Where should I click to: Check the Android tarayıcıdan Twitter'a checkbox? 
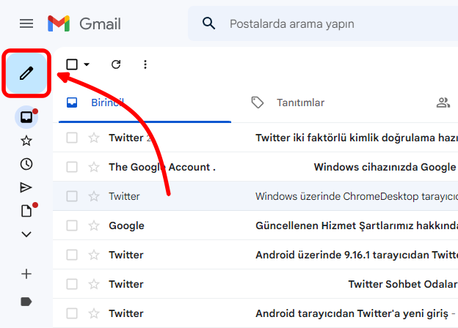point(72,313)
